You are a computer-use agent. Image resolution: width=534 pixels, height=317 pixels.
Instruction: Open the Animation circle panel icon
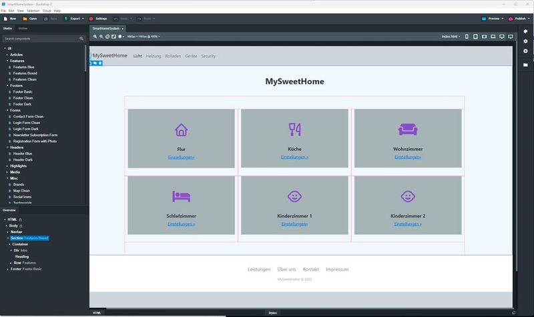(x=525, y=51)
